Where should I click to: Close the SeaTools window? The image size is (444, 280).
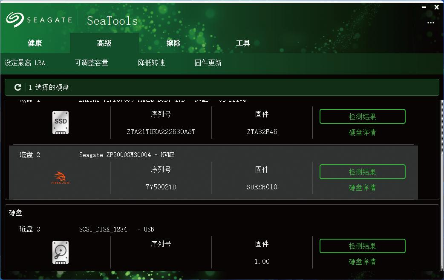(437, 7)
